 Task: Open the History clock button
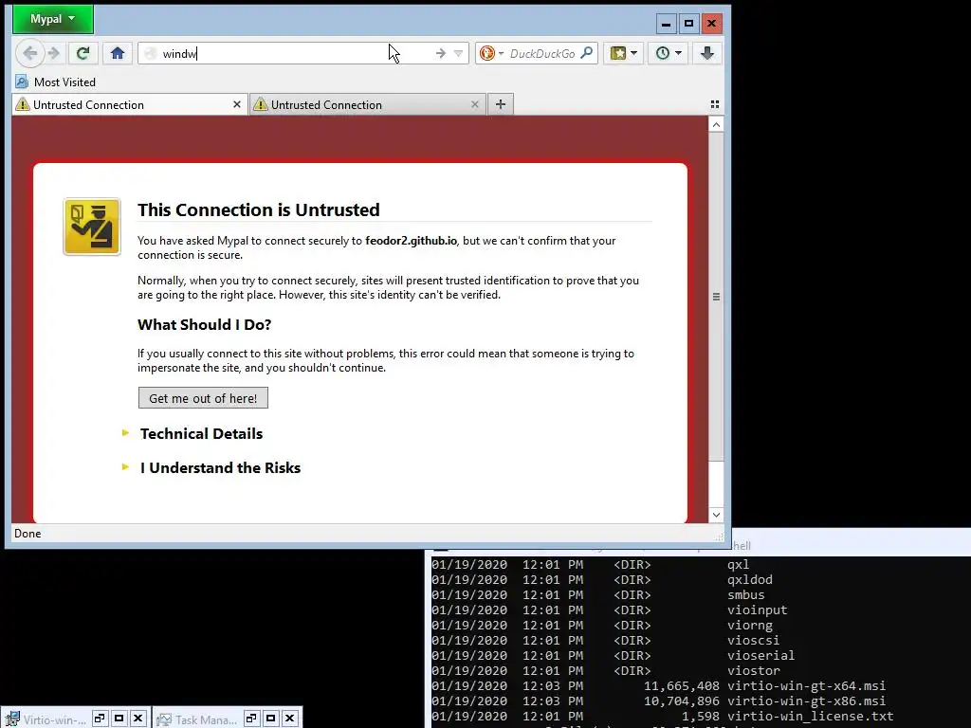pyautogui.click(x=663, y=53)
